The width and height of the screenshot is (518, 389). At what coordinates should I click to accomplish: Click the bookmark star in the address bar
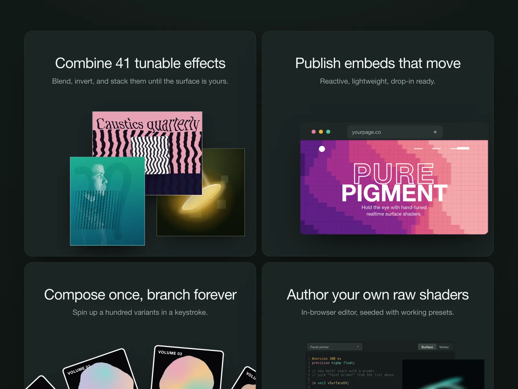tap(435, 132)
